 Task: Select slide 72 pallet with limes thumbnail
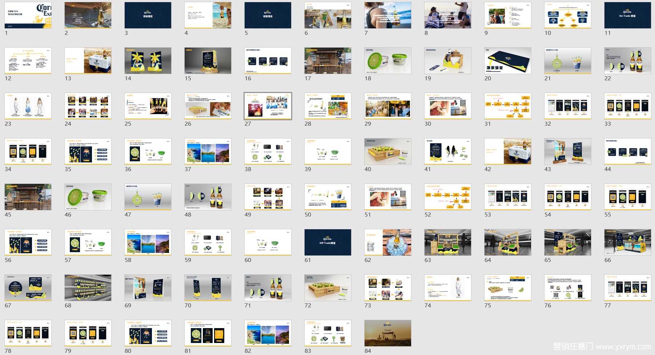pyautogui.click(x=328, y=288)
